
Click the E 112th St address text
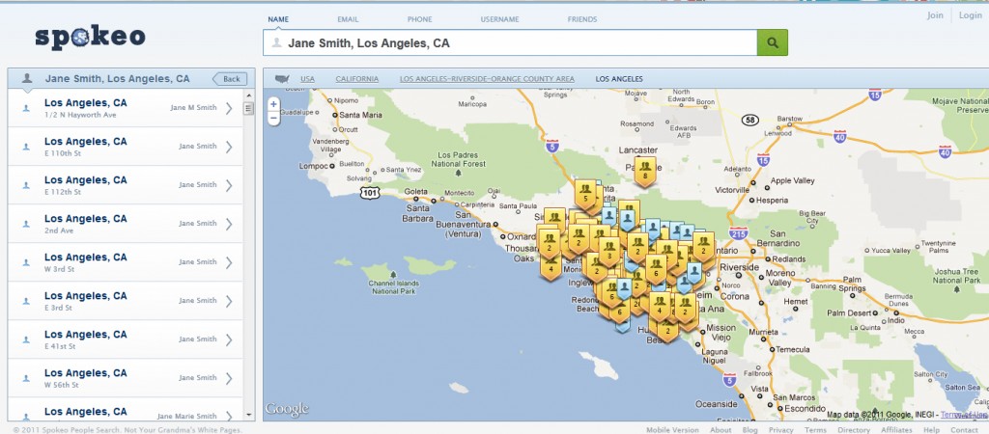coord(63,192)
